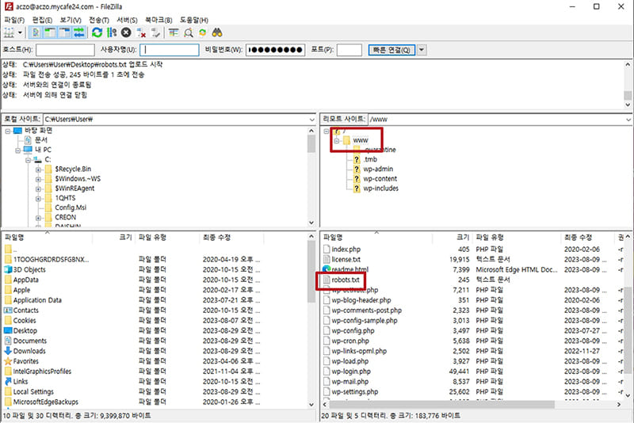Select the robots.txt remote file

point(346,280)
